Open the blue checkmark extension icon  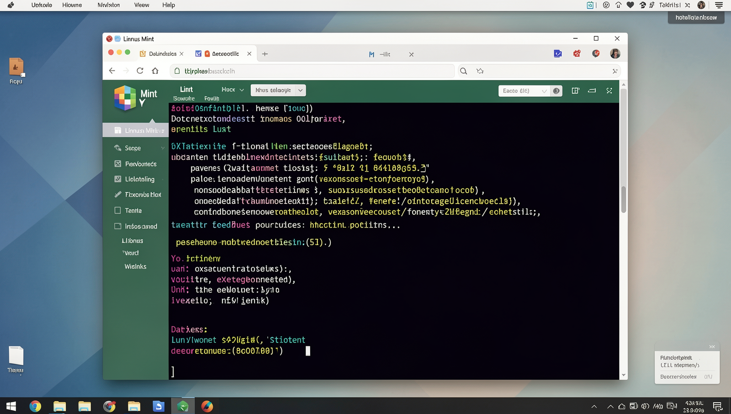558,53
